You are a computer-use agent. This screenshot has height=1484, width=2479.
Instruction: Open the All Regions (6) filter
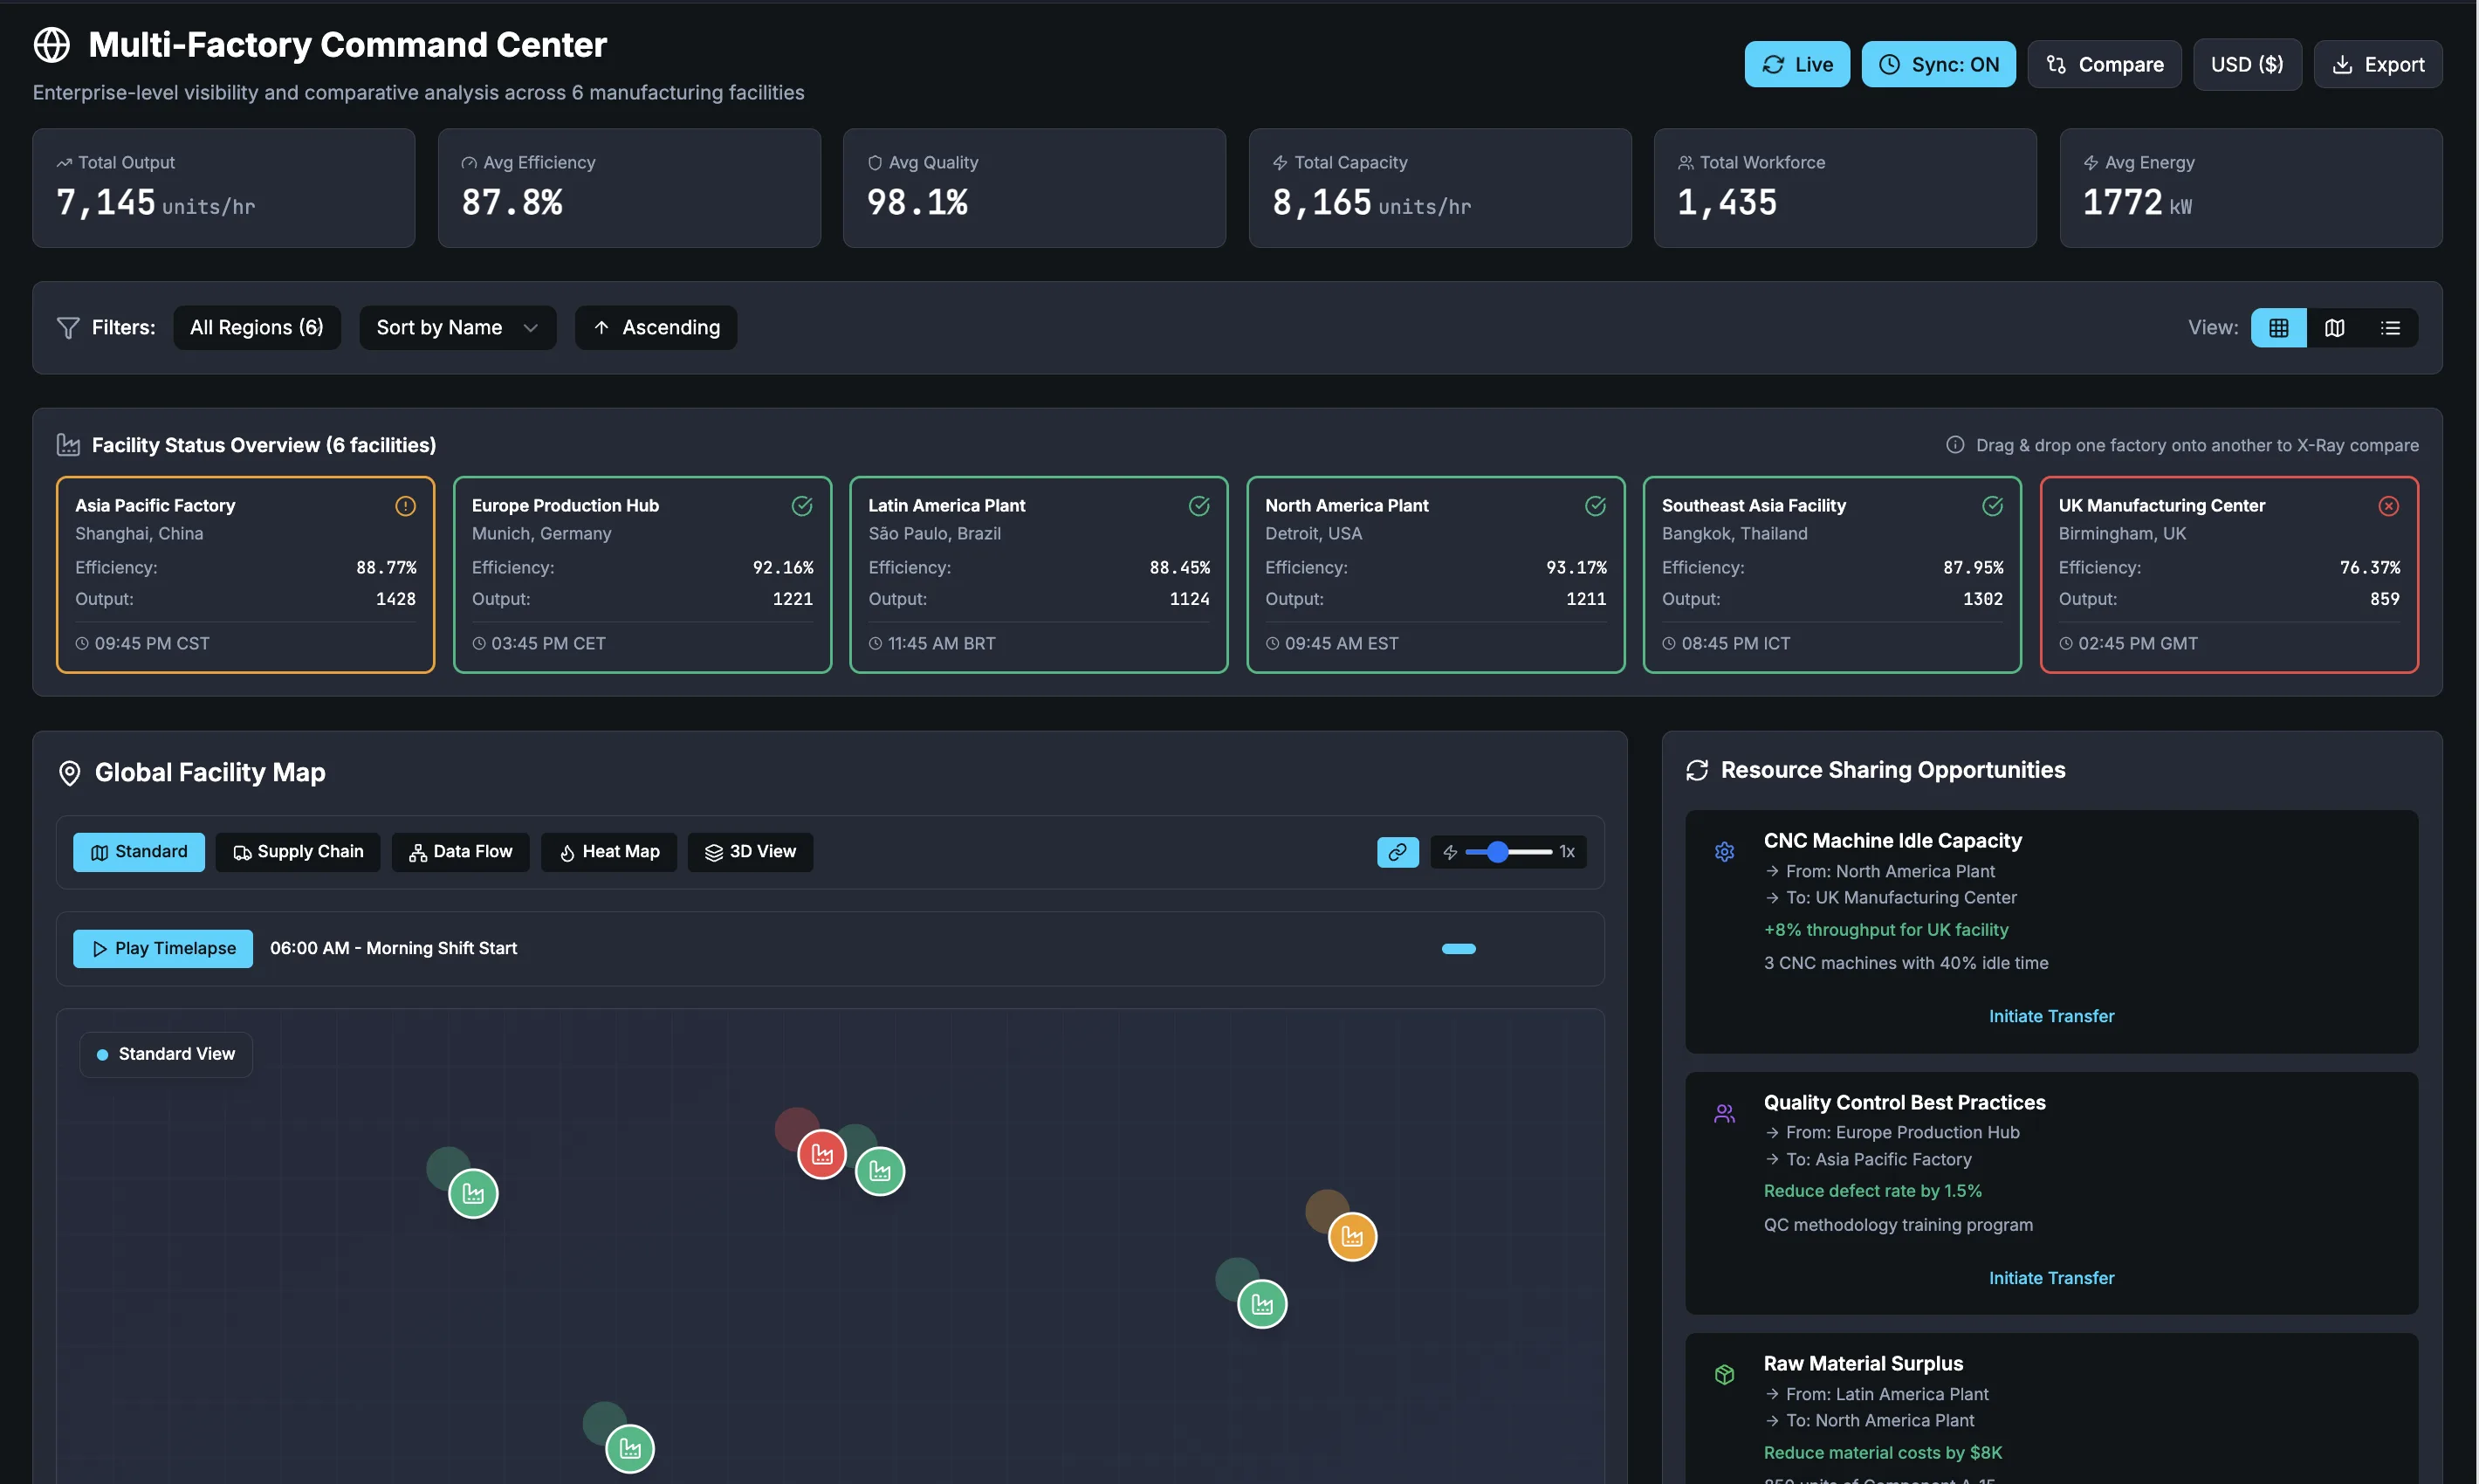pos(257,328)
